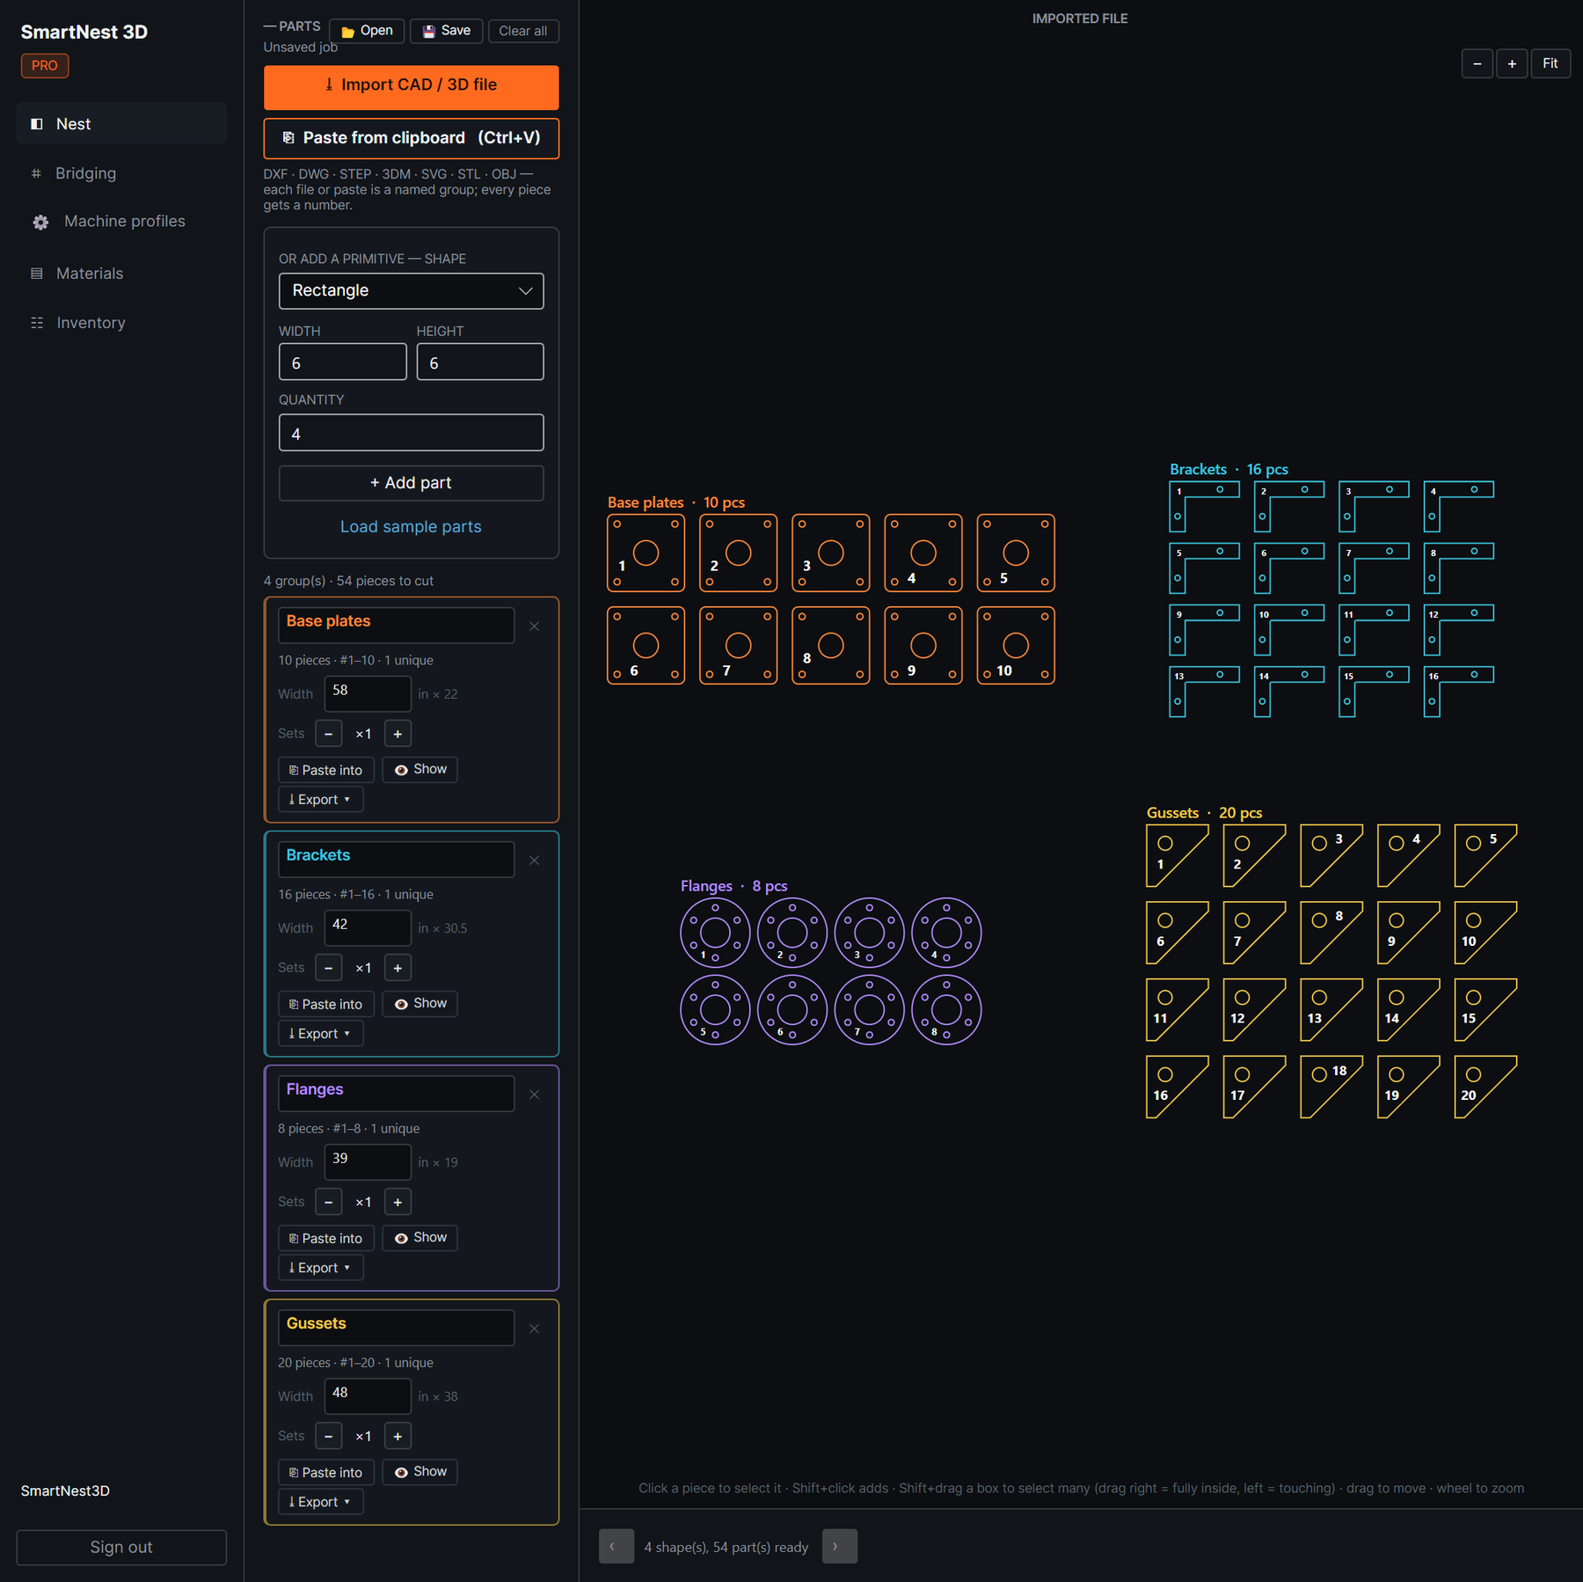The image size is (1583, 1582).
Task: Zoom in the preview canvas
Action: [1512, 63]
